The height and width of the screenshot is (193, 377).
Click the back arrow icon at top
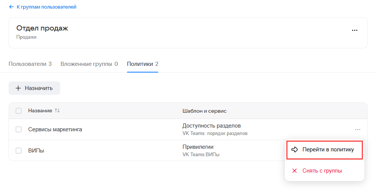[x=11, y=7]
